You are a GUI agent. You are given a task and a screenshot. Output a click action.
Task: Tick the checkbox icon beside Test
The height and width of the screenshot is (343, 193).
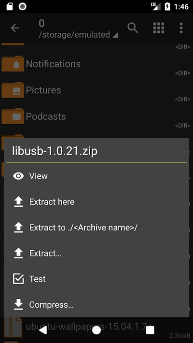point(18,279)
